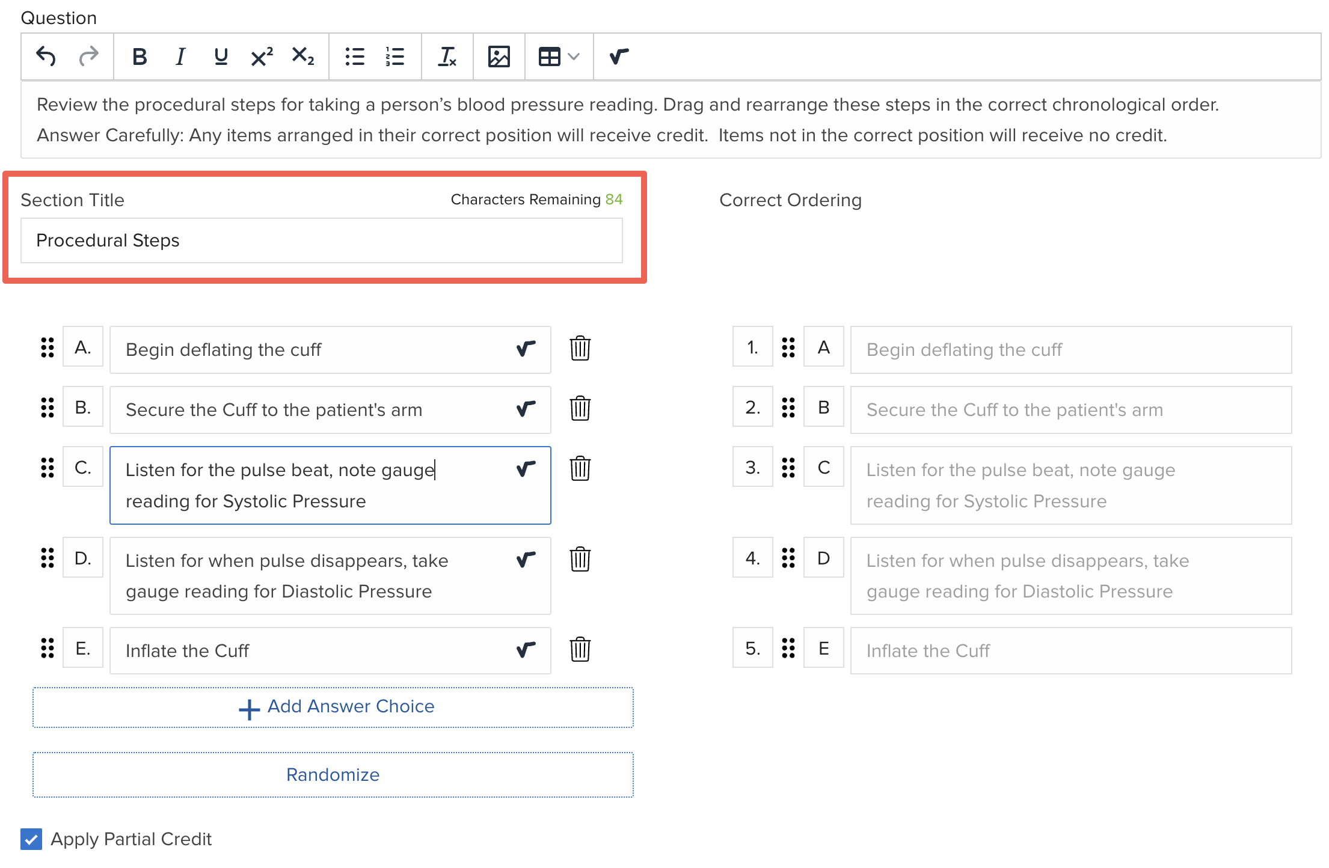Toggle Bold formatting
Screen dimensions: 1329x868
pyautogui.click(x=140, y=57)
